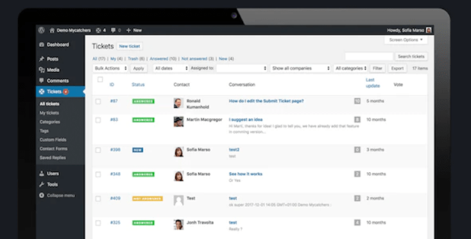The image size is (471, 239).
Task: Click Ronald Kumanhold's avatar
Action: tap(178, 103)
